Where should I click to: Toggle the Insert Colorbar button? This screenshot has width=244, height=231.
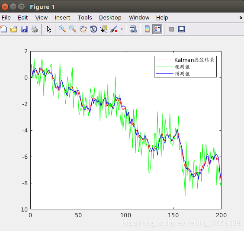pyautogui.click(x=147, y=29)
